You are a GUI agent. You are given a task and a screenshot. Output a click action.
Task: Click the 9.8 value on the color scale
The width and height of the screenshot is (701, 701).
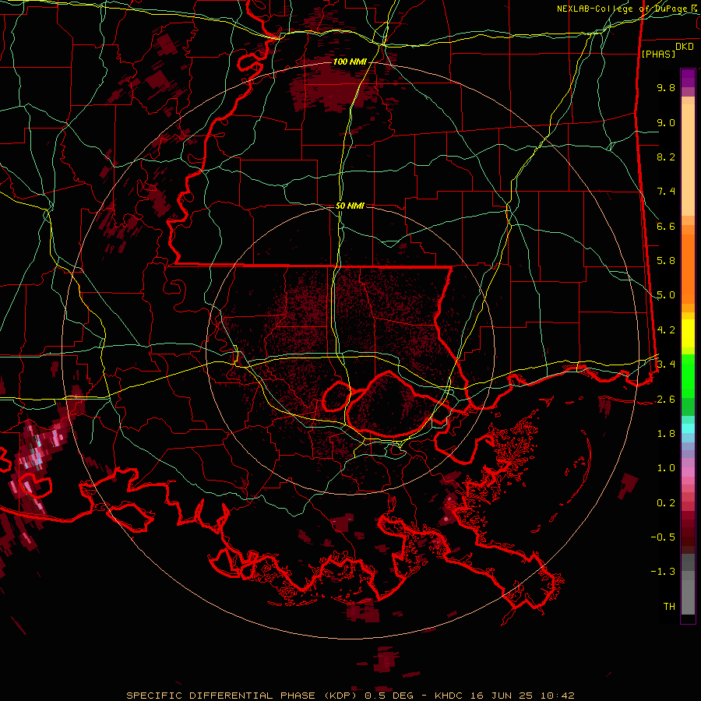[x=666, y=87]
